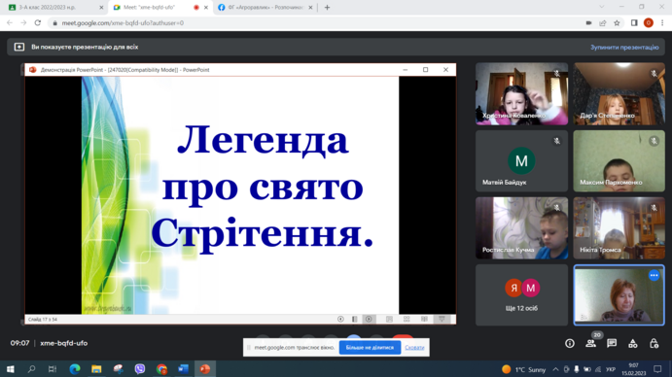Select Матвій Байдук participant tile

pos(521,160)
